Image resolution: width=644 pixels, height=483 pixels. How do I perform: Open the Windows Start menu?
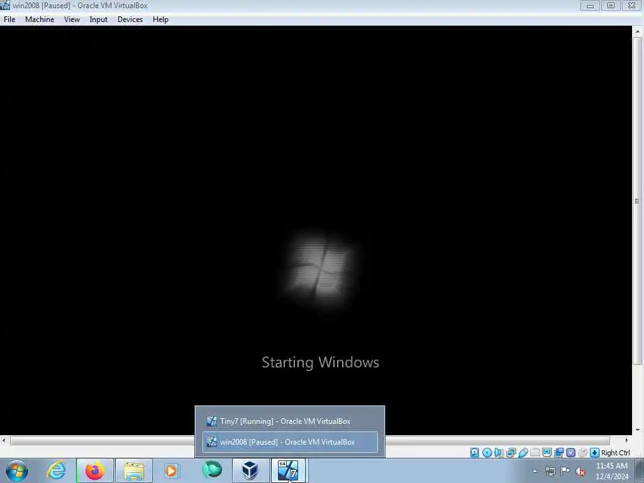click(x=17, y=470)
